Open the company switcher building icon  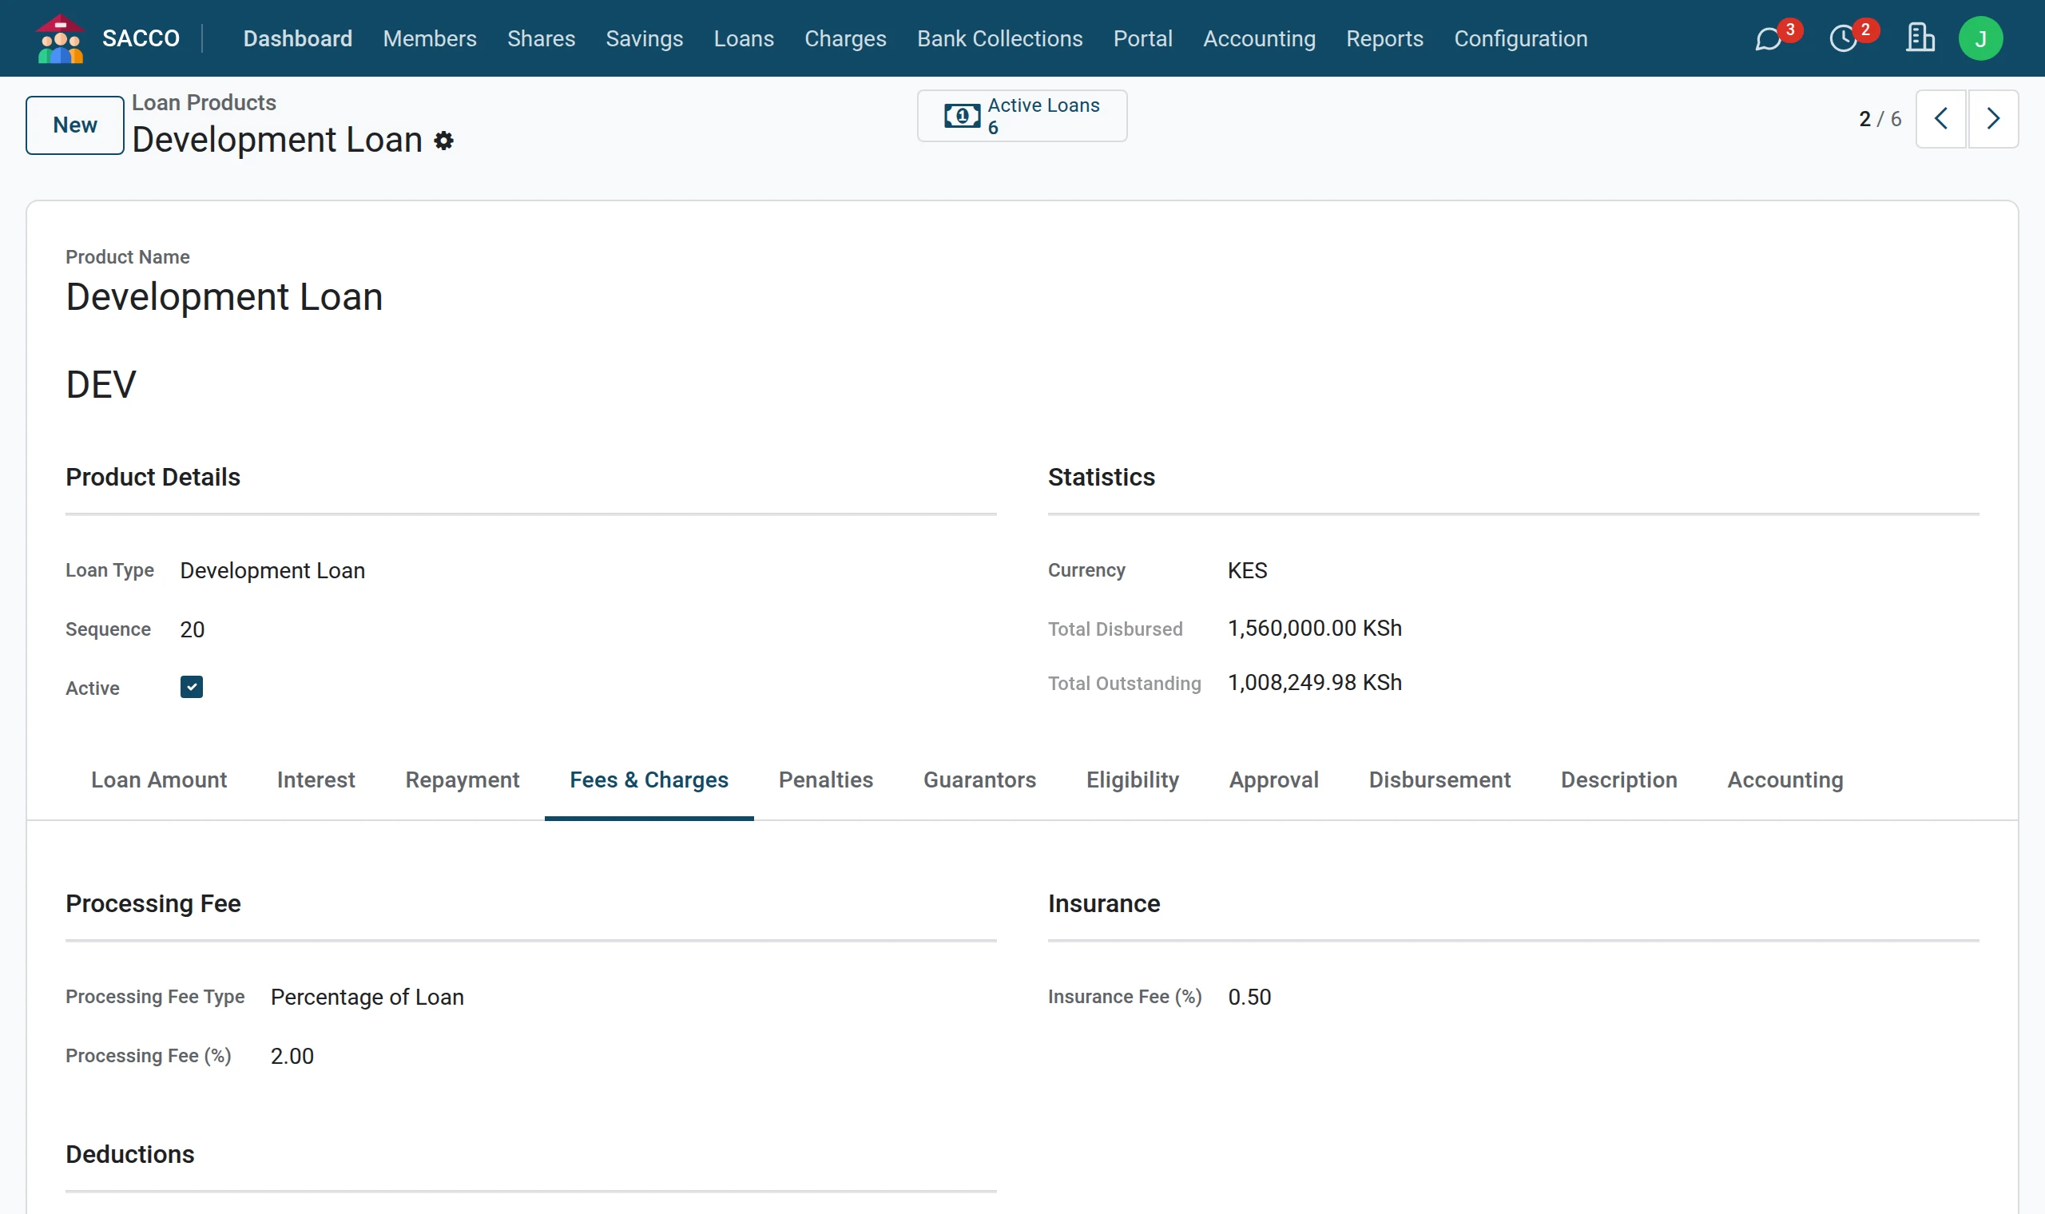pos(1920,38)
